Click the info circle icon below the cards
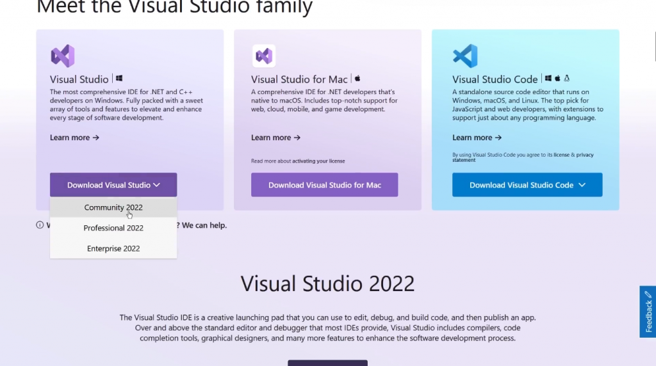 coord(40,225)
